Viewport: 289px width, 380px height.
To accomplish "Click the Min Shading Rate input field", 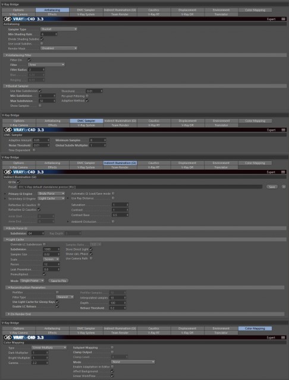I will [x=49, y=34].
